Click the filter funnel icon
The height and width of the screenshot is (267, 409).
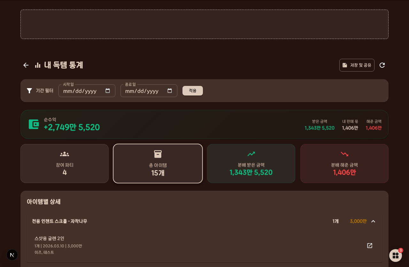tap(29, 91)
